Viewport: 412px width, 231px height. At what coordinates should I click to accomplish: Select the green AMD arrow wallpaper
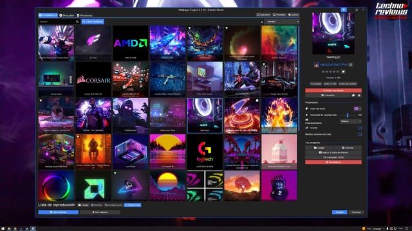(93, 185)
